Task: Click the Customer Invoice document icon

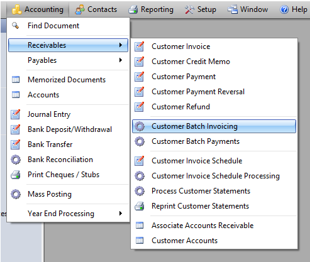Action: pos(140,46)
